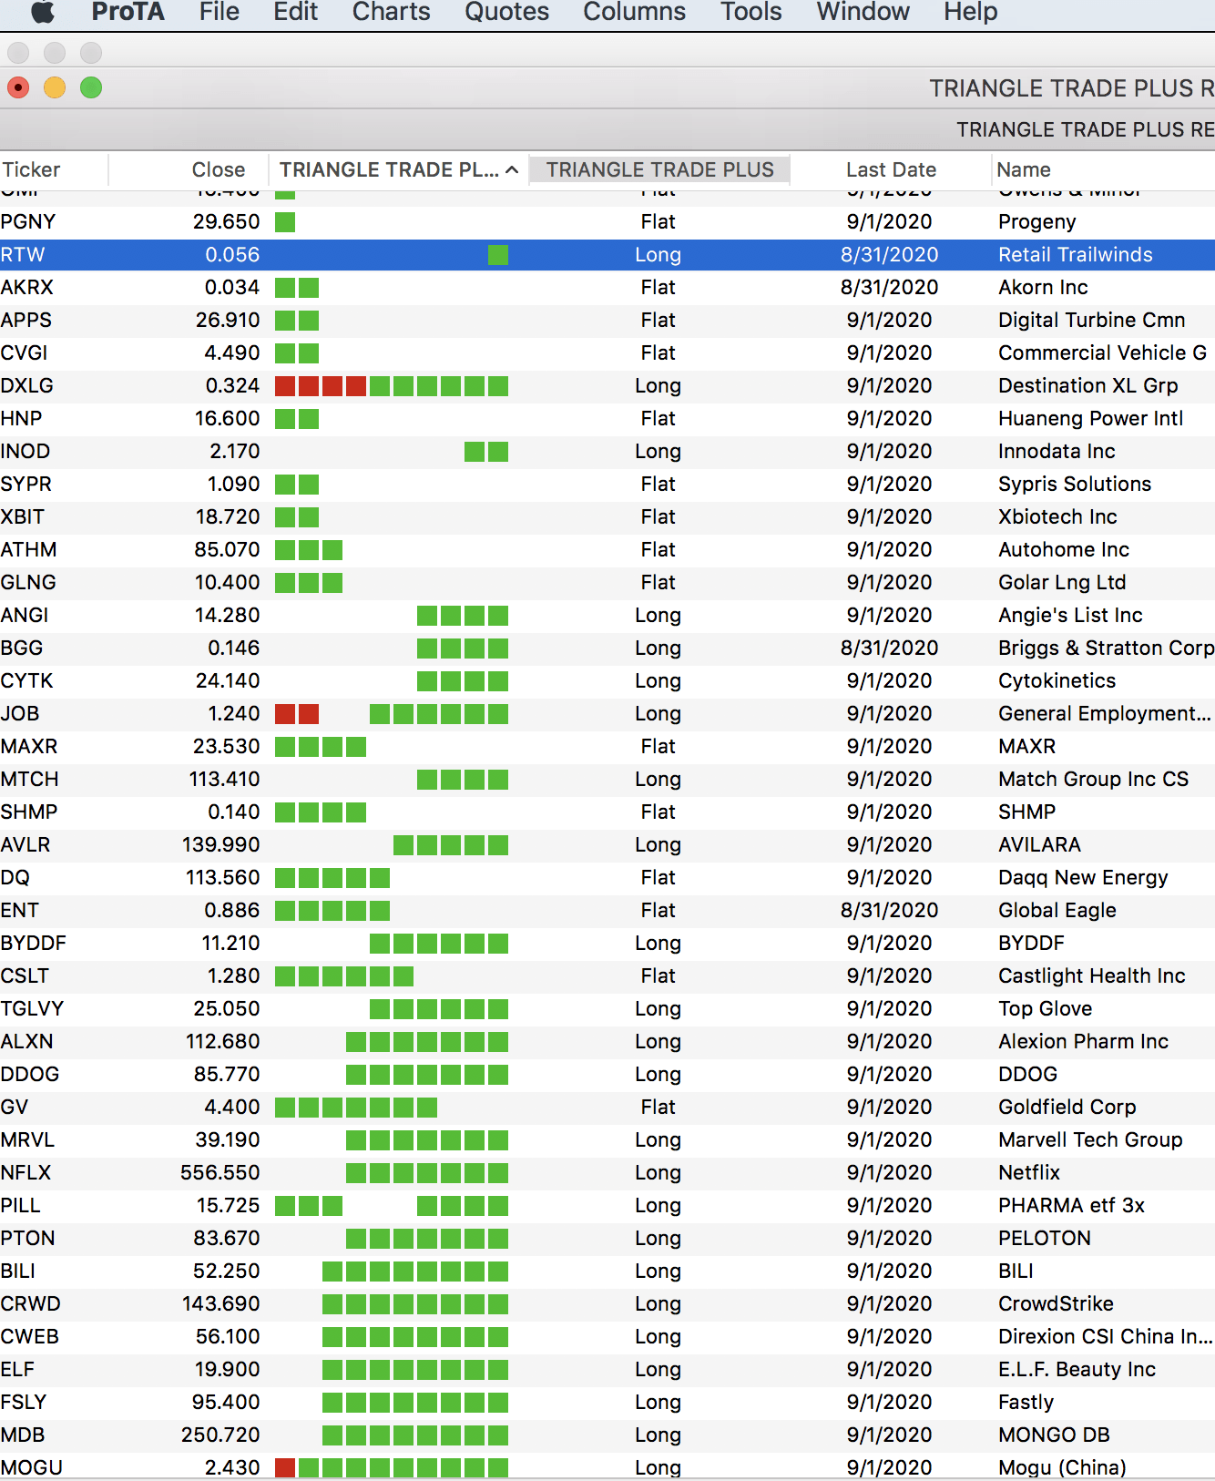Viewport: 1215px width, 1481px height.
Task: Select the Peloton PTON row
Action: pyautogui.click(x=28, y=1238)
